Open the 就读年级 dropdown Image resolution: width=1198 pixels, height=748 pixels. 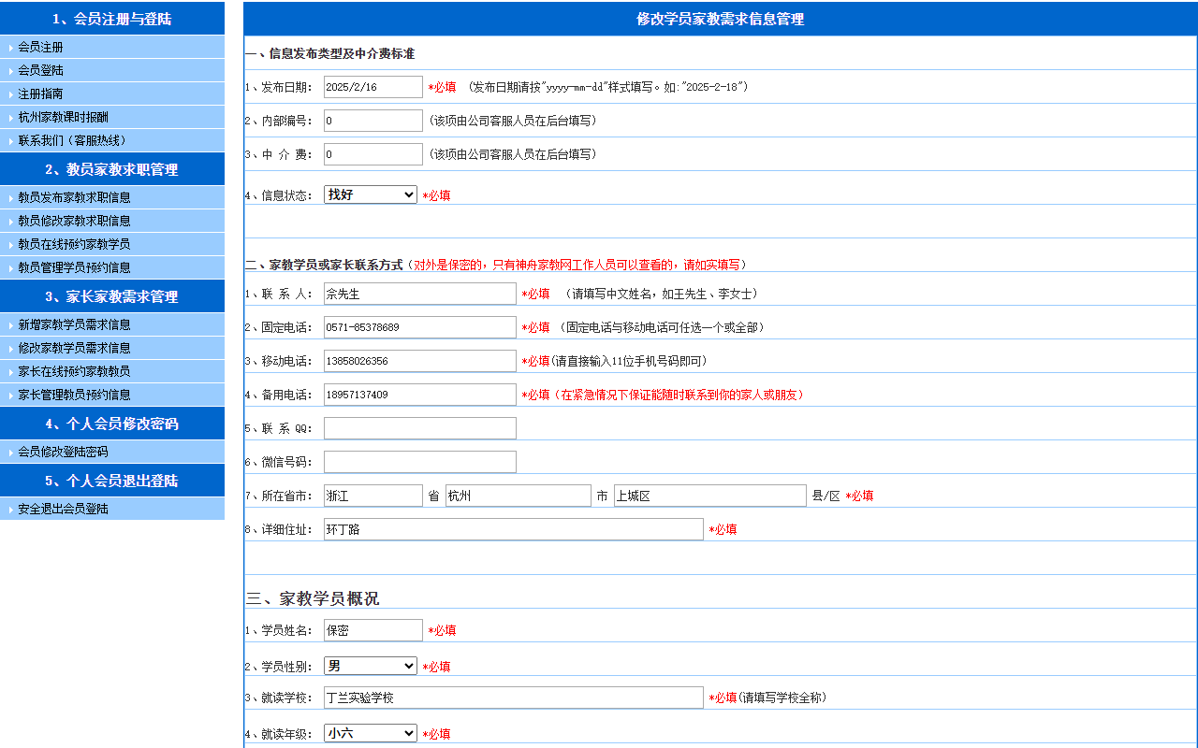[x=370, y=733]
